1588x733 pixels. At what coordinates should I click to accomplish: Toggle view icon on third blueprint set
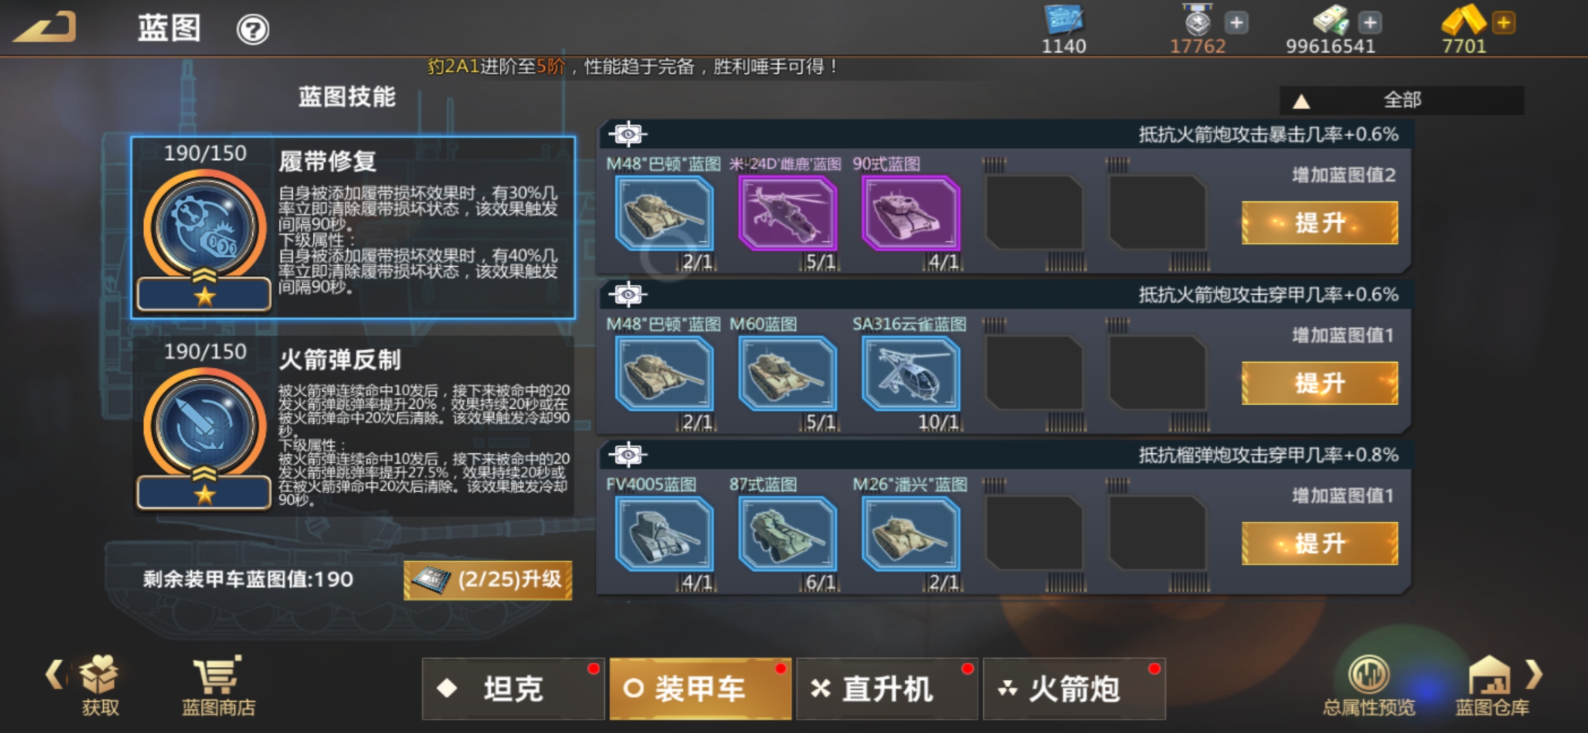628,454
